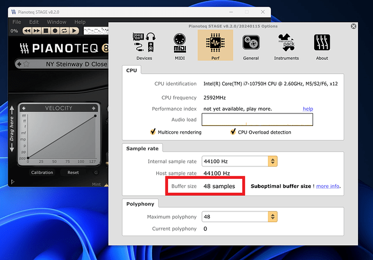Open the Help menu

(x=80, y=22)
